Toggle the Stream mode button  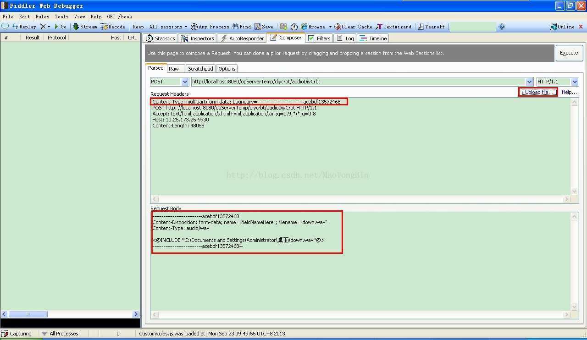(85, 27)
